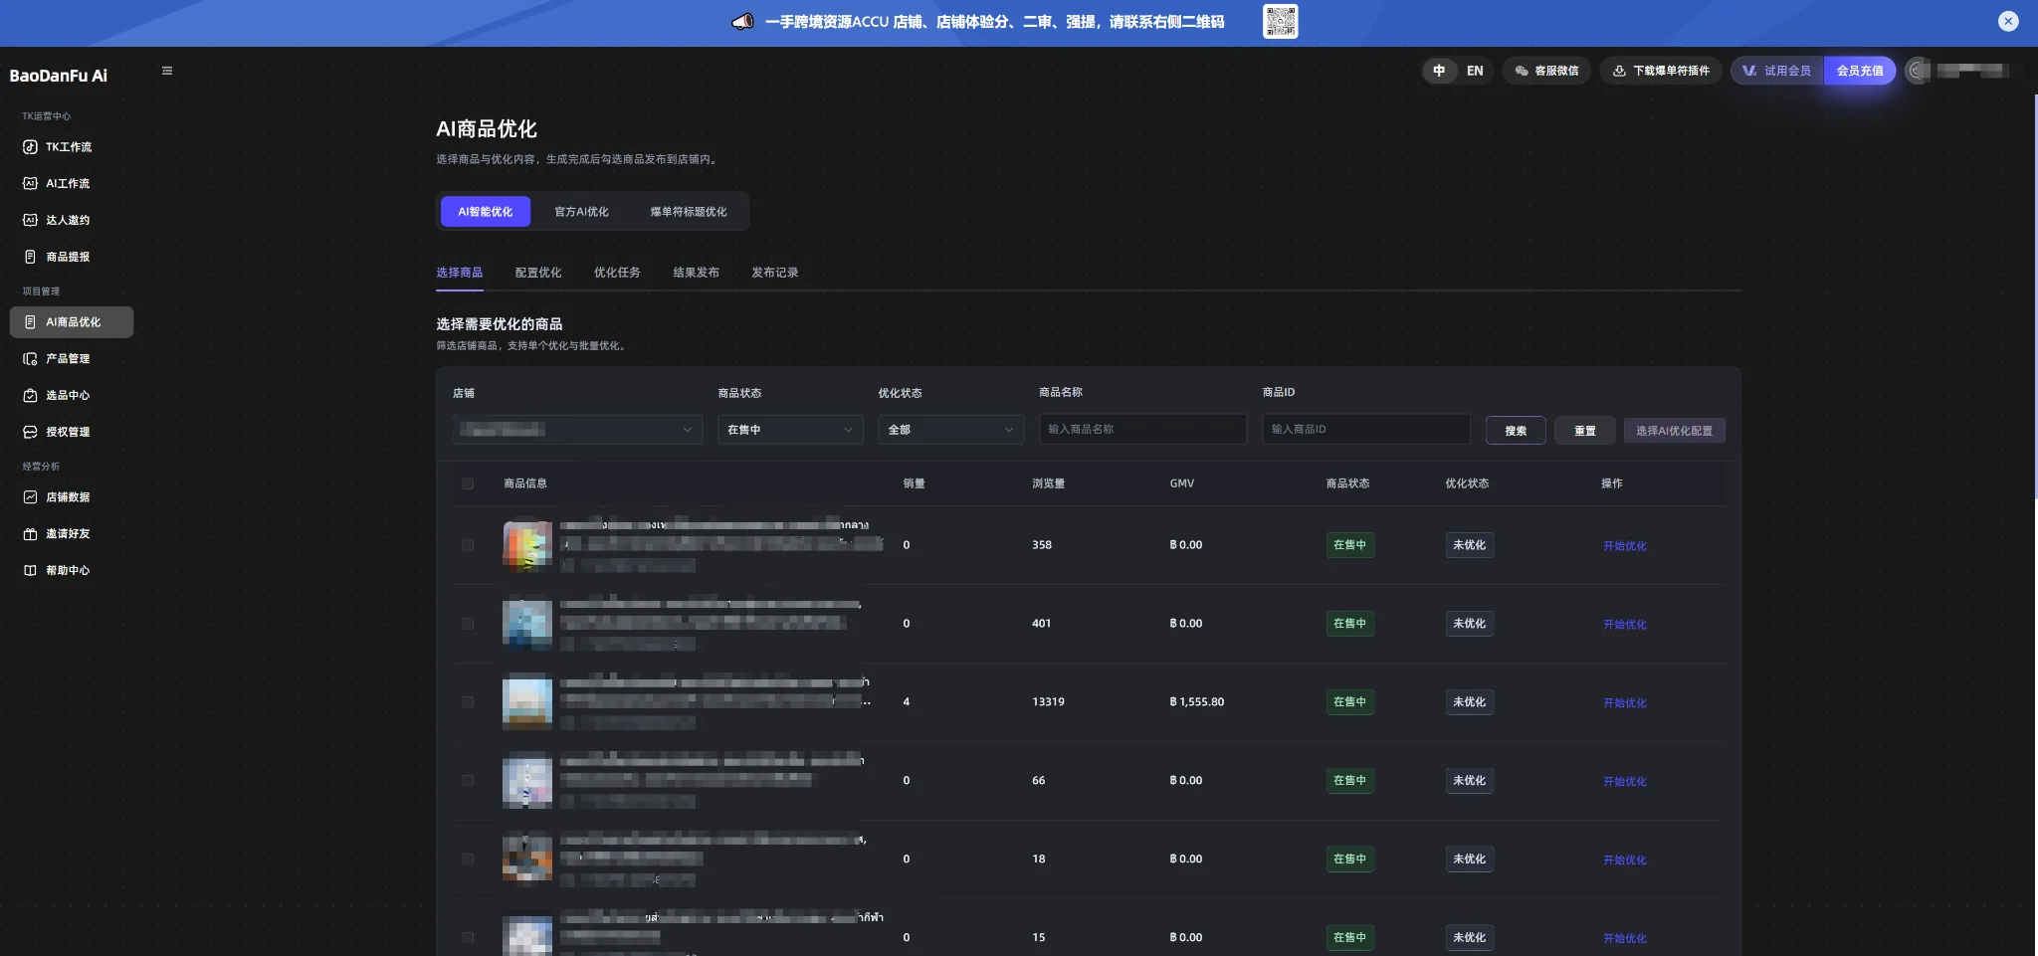Screen dimensions: 2038x956
Task: Open the user avatar menu
Action: point(1918,71)
